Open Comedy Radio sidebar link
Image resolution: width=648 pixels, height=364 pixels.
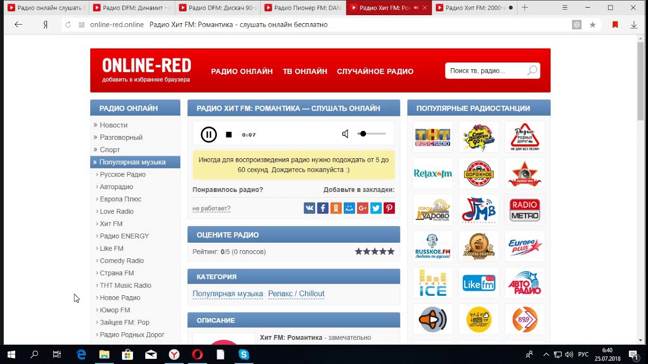pos(122,261)
